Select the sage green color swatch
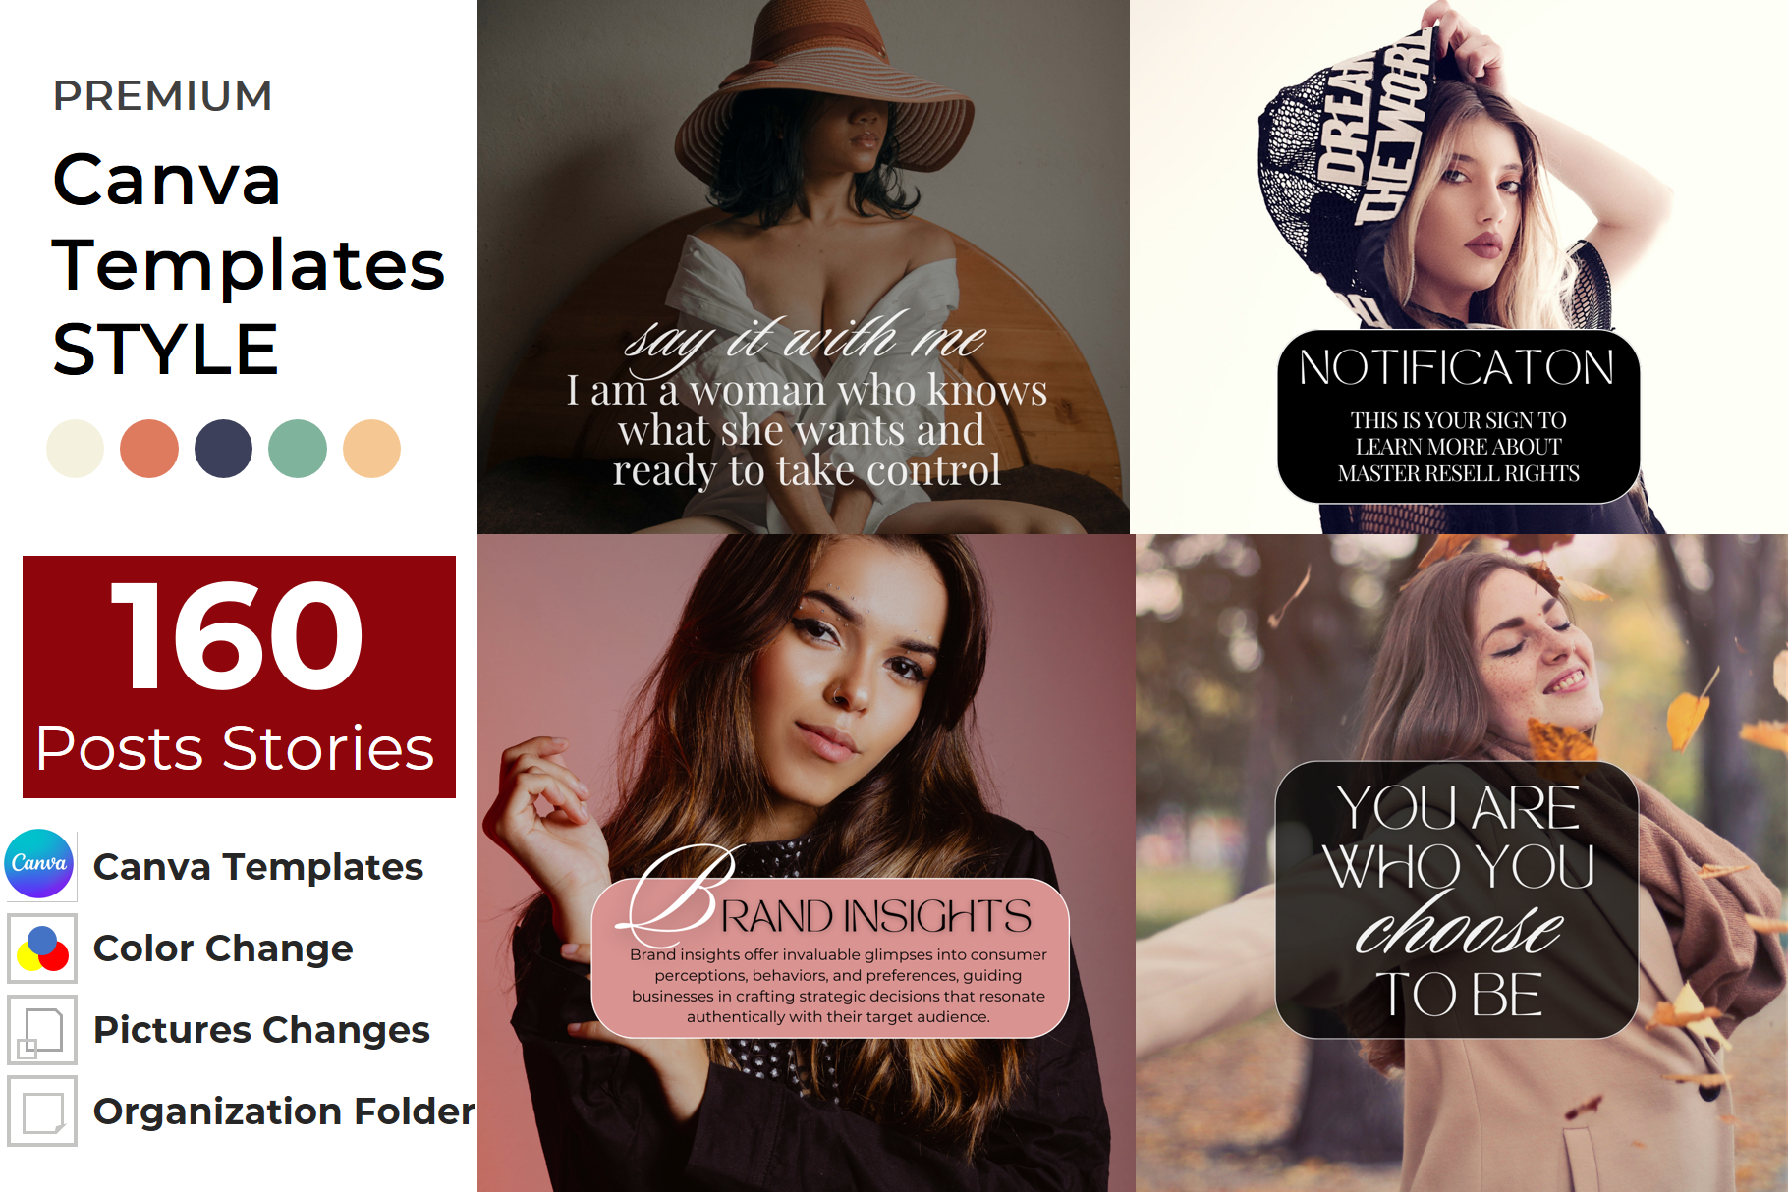The width and height of the screenshot is (1788, 1192). (298, 449)
